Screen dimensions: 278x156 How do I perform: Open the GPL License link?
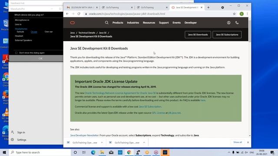click(x=158, y=113)
